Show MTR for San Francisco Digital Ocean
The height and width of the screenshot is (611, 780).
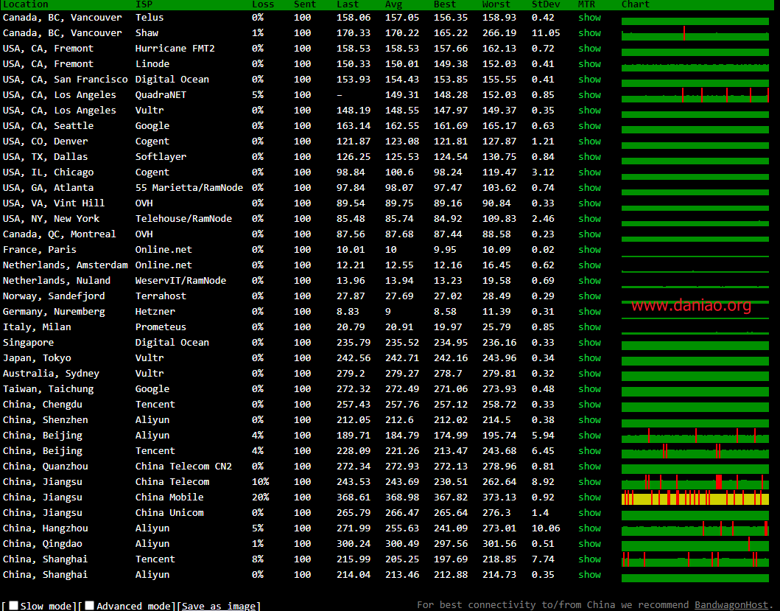coord(589,79)
